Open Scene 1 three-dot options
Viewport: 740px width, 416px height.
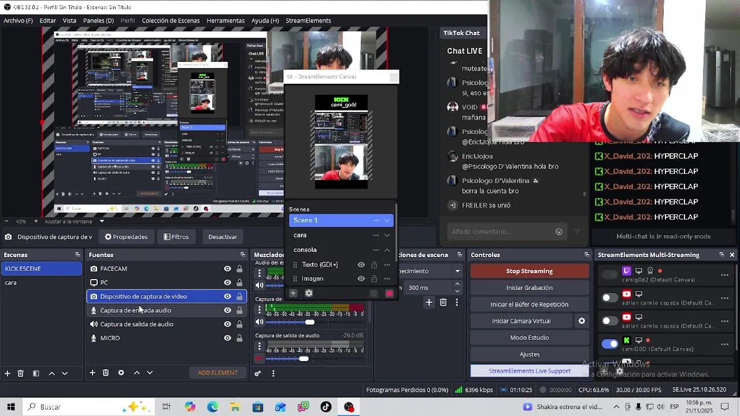tap(376, 220)
